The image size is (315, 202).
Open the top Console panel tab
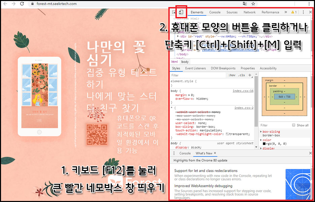(x=215, y=12)
